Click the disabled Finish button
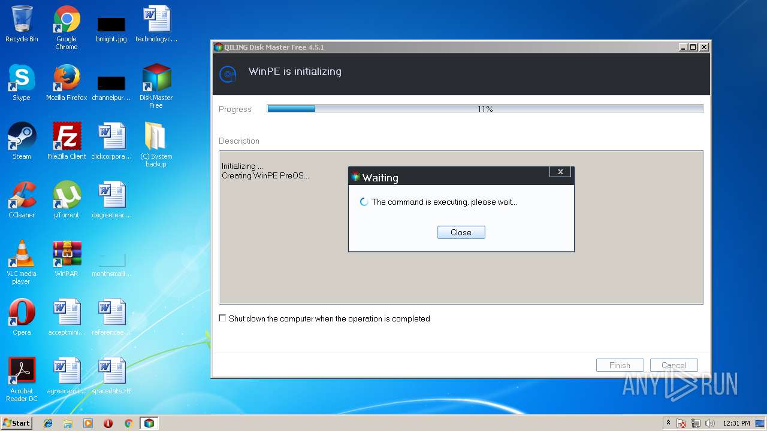This screenshot has width=767, height=431. 620,365
